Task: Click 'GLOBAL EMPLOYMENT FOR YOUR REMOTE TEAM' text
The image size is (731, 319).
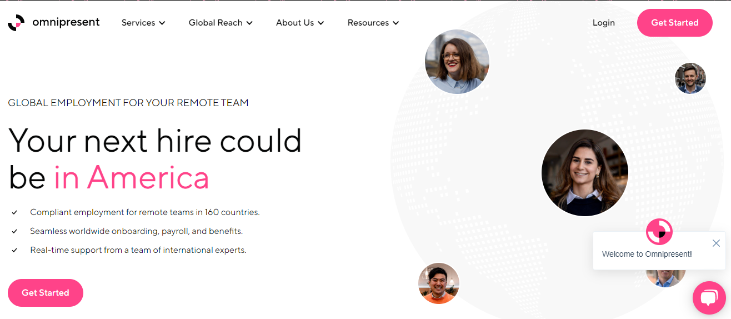Action: tap(128, 103)
